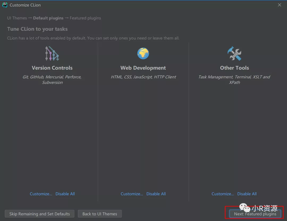Open Customize for Version Controls
This screenshot has height=221, width=287.
(x=41, y=194)
